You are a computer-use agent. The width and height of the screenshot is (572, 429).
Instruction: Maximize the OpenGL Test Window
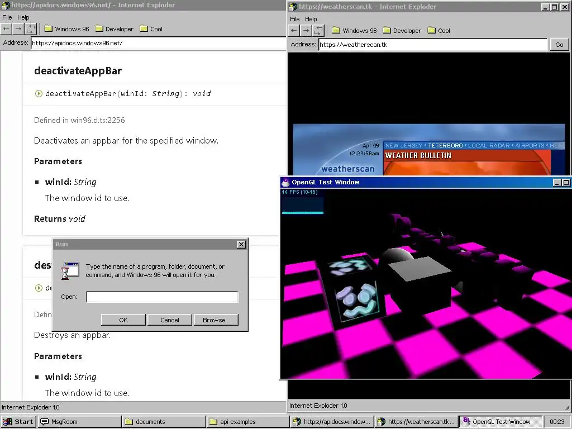tap(565, 183)
